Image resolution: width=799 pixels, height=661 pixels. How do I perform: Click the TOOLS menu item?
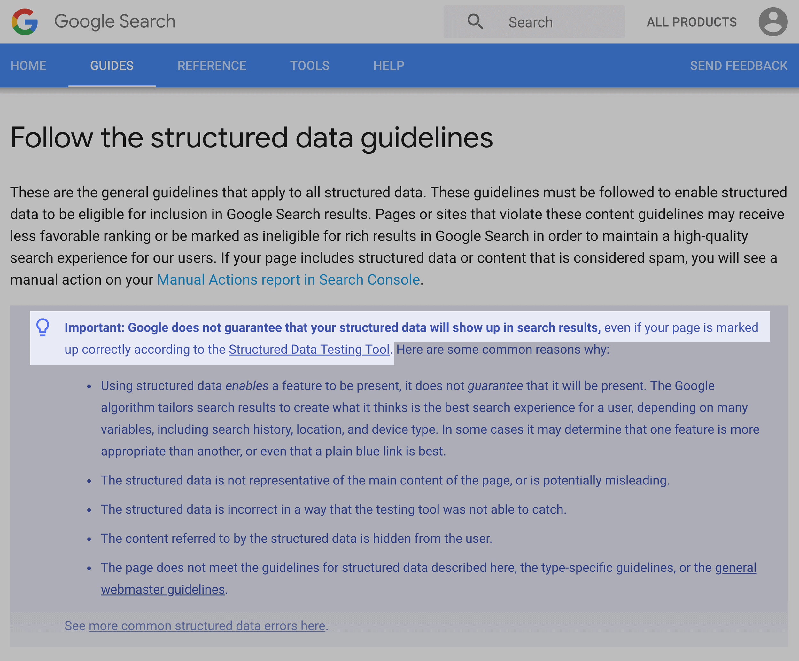point(310,65)
